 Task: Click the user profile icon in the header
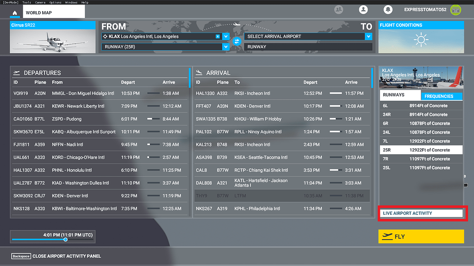[x=363, y=9]
